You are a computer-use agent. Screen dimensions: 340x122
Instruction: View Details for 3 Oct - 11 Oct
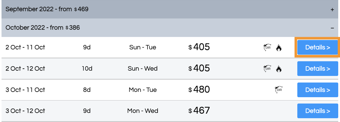point(318,90)
